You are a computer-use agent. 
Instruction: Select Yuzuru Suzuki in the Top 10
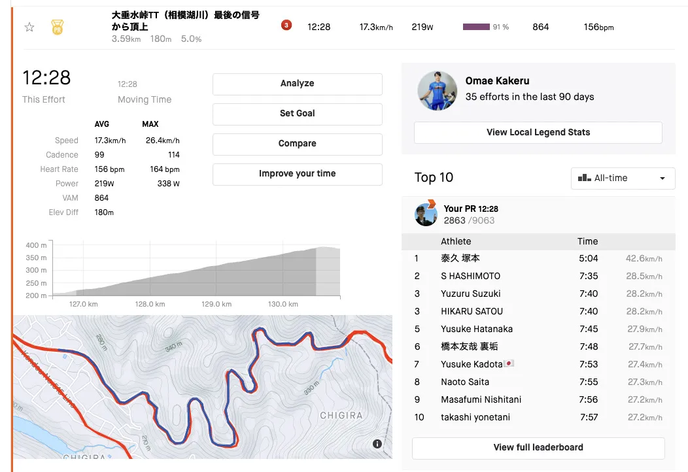point(470,294)
